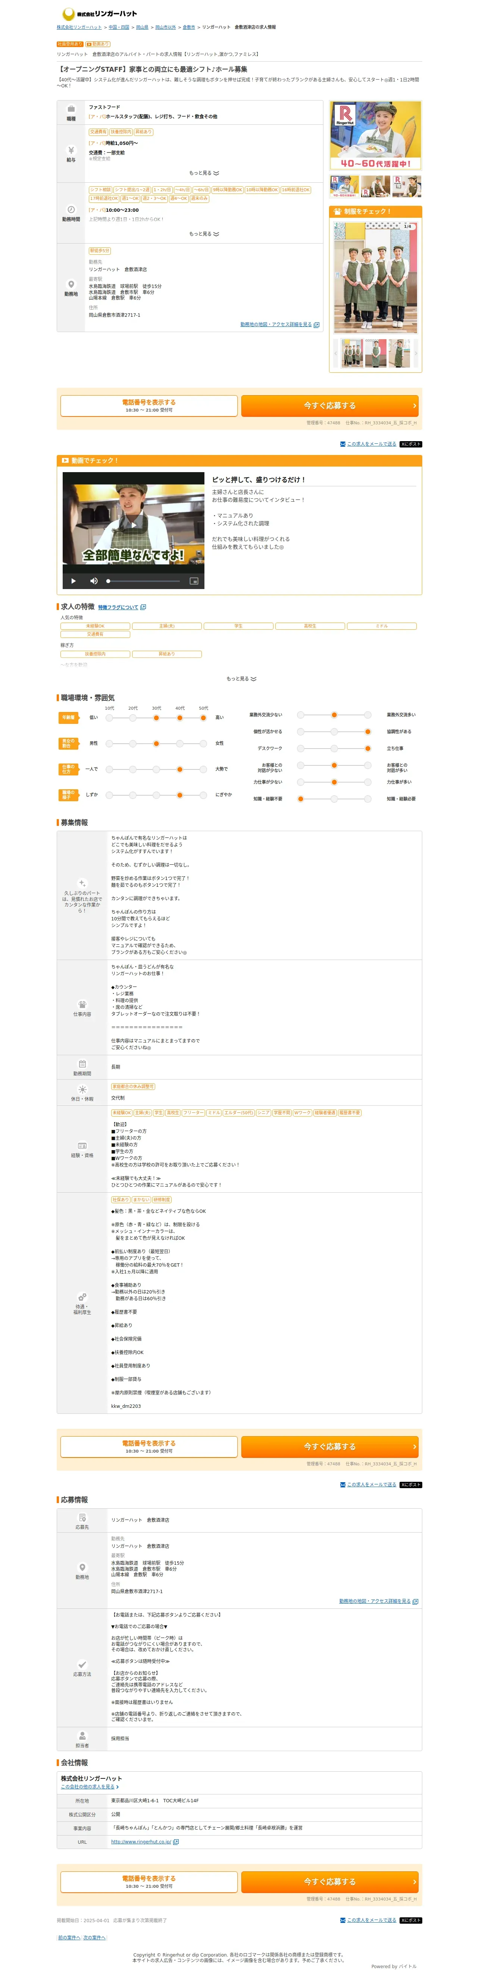Click the 年齢層 slider marker at 30代
479x1970 pixels.
[x=156, y=717]
